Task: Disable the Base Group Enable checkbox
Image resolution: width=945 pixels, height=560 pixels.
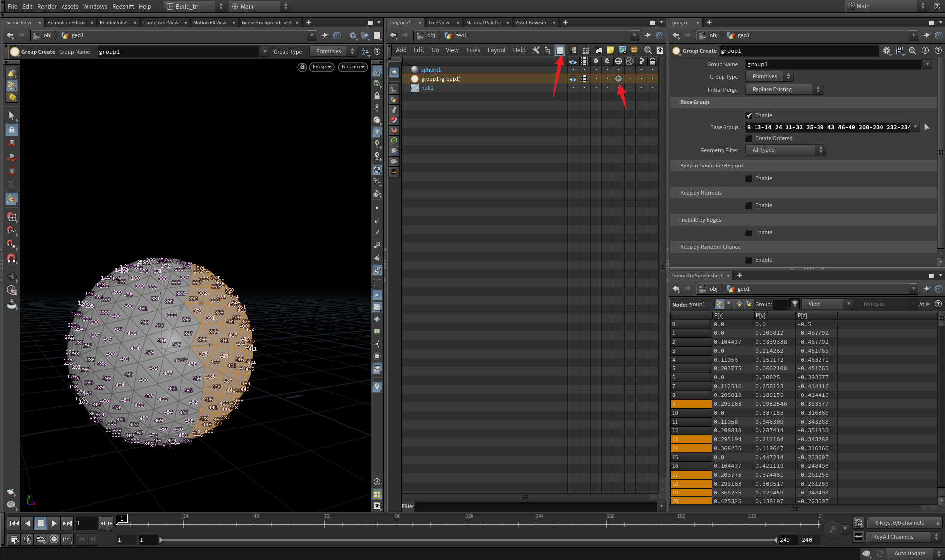Action: (x=749, y=115)
